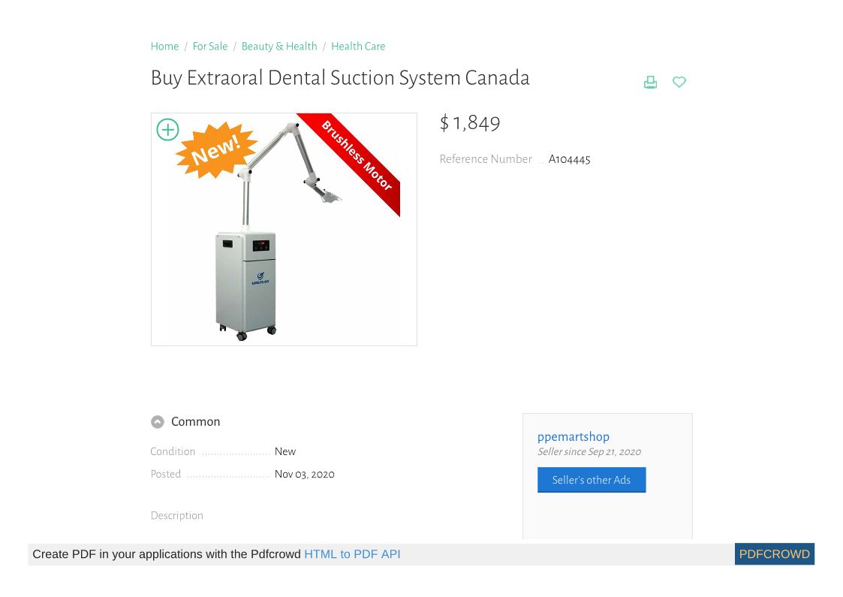Image resolution: width=843 pixels, height=597 pixels.
Task: Click the print icon
Action: point(650,83)
